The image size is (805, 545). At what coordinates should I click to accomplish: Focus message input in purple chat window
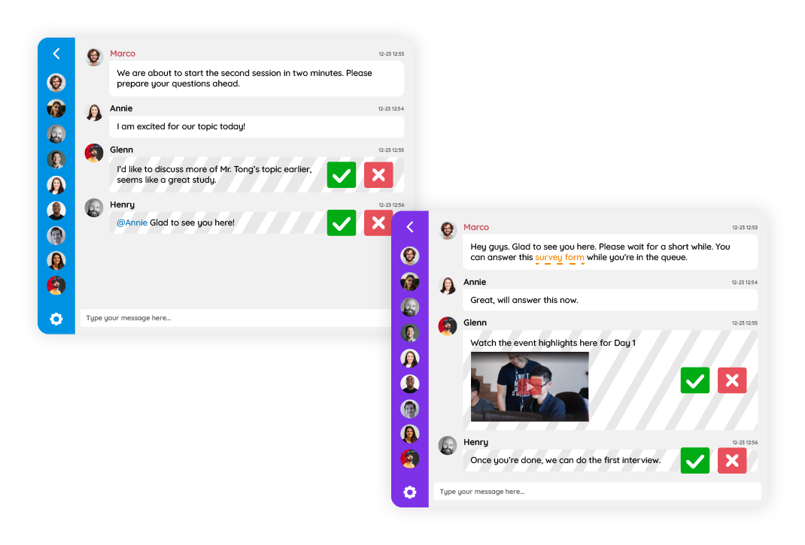coord(597,492)
